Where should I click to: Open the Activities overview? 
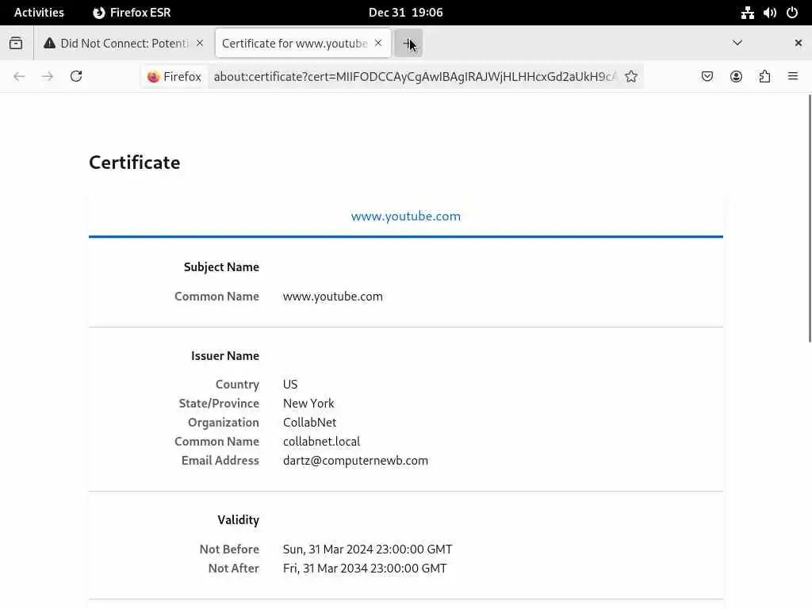[x=39, y=13]
